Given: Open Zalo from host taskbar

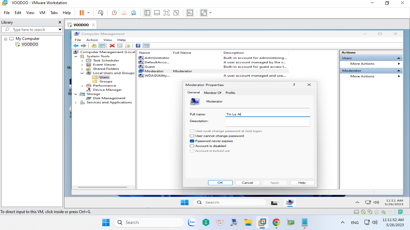Looking at the screenshot, I should pos(192,222).
